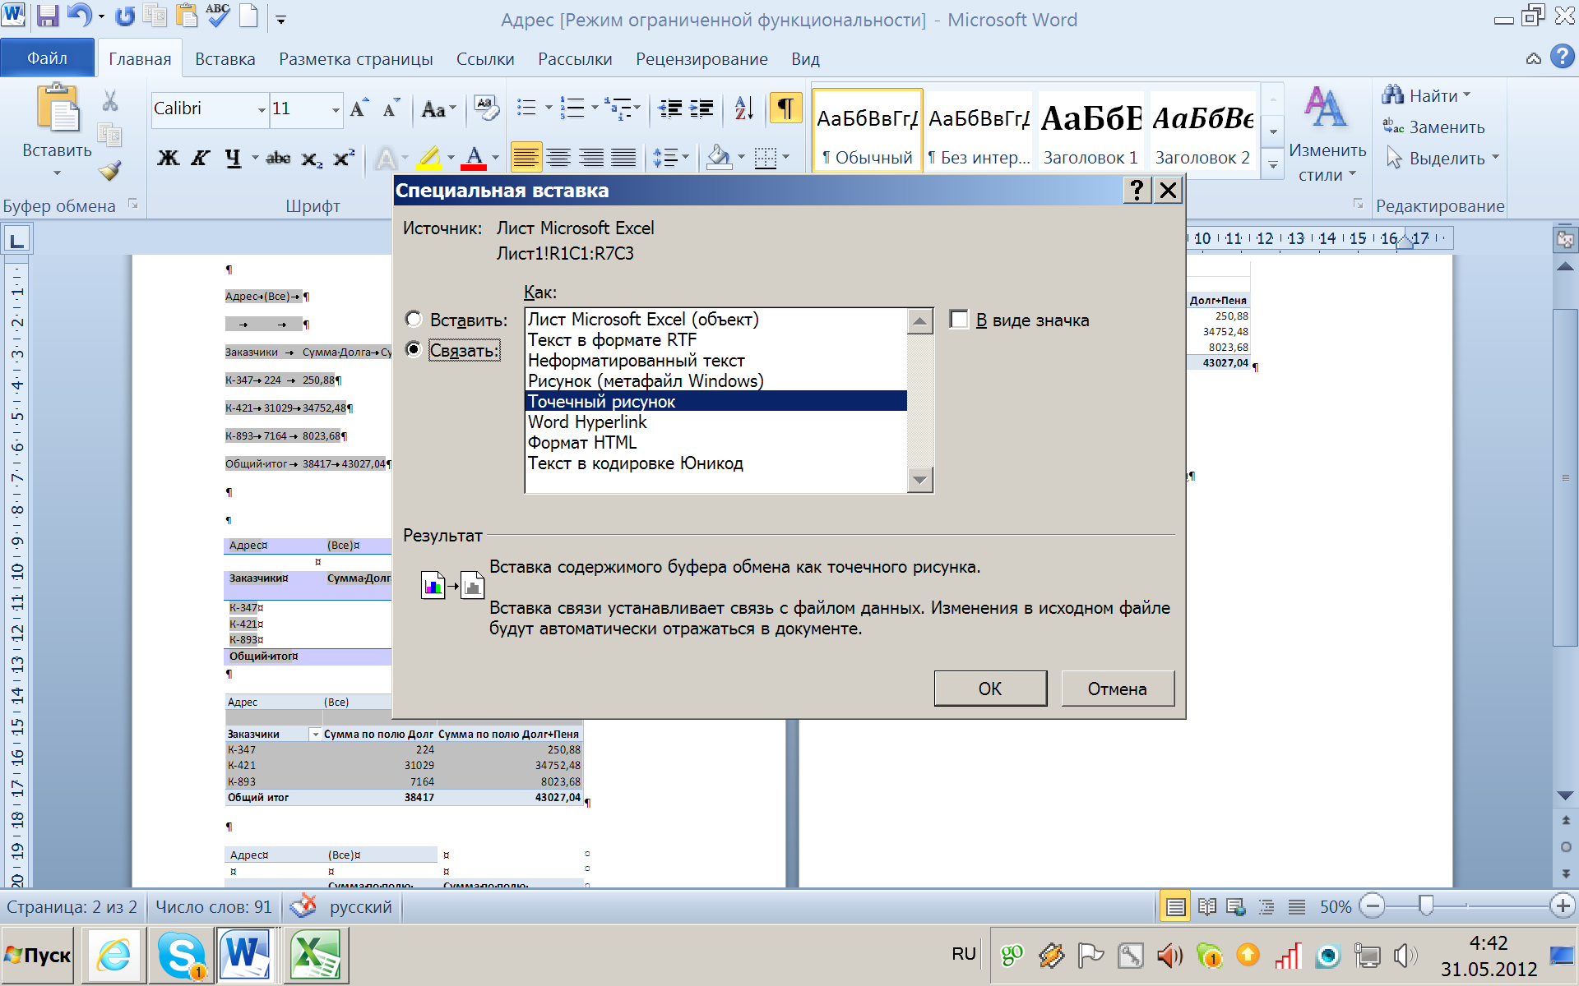1579x986 pixels.
Task: Click the Cut scissors icon
Action: (110, 101)
